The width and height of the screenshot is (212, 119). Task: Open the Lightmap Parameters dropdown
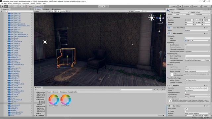195,60
